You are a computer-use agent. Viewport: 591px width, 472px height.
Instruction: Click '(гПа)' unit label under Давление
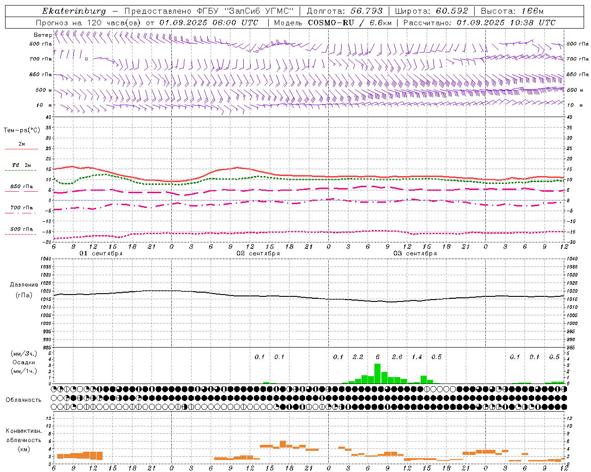click(x=24, y=295)
